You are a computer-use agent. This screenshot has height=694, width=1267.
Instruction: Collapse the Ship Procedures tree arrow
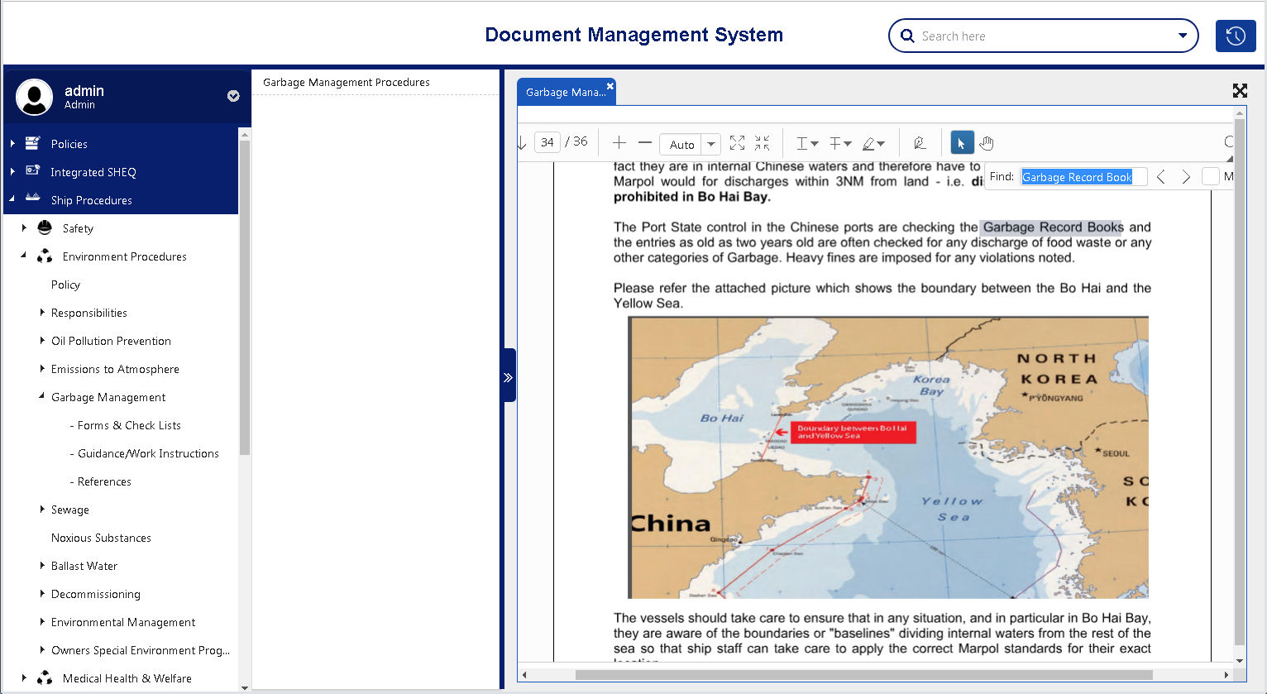coord(12,199)
